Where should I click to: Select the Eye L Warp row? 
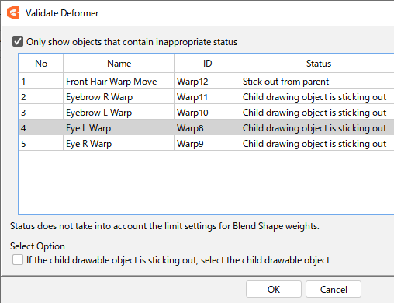coord(206,128)
